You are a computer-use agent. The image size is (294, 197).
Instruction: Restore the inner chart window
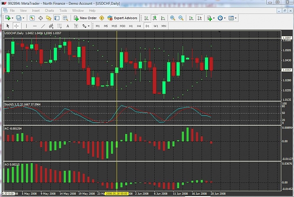coord(285,11)
